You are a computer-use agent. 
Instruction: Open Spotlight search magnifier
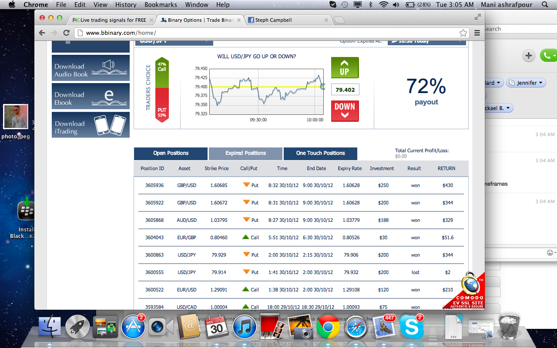tap(545, 5)
